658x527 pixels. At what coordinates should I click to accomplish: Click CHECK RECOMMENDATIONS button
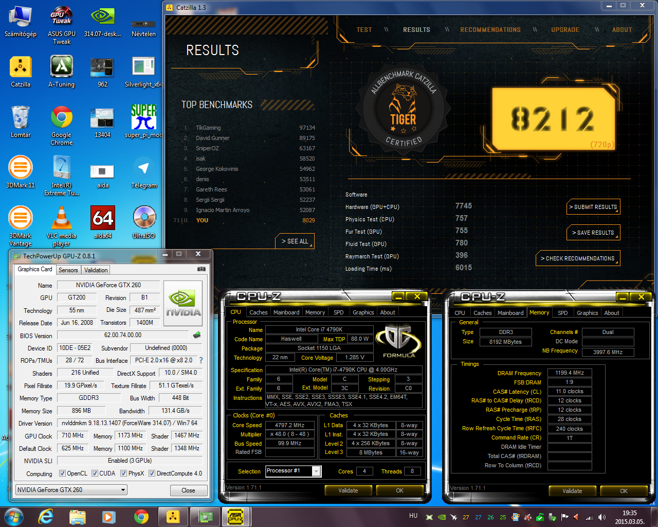point(578,258)
